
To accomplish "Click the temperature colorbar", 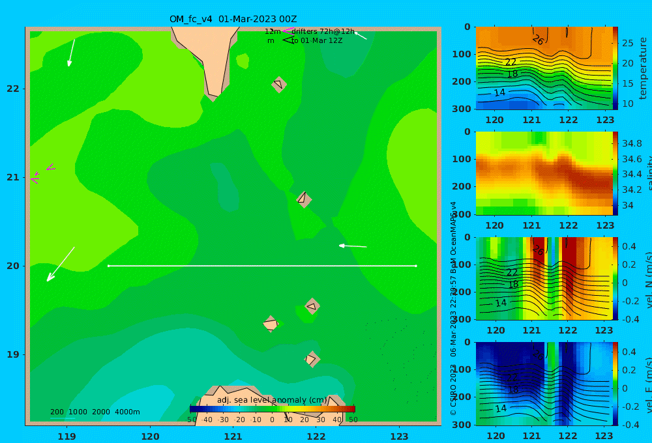I will [x=615, y=68].
